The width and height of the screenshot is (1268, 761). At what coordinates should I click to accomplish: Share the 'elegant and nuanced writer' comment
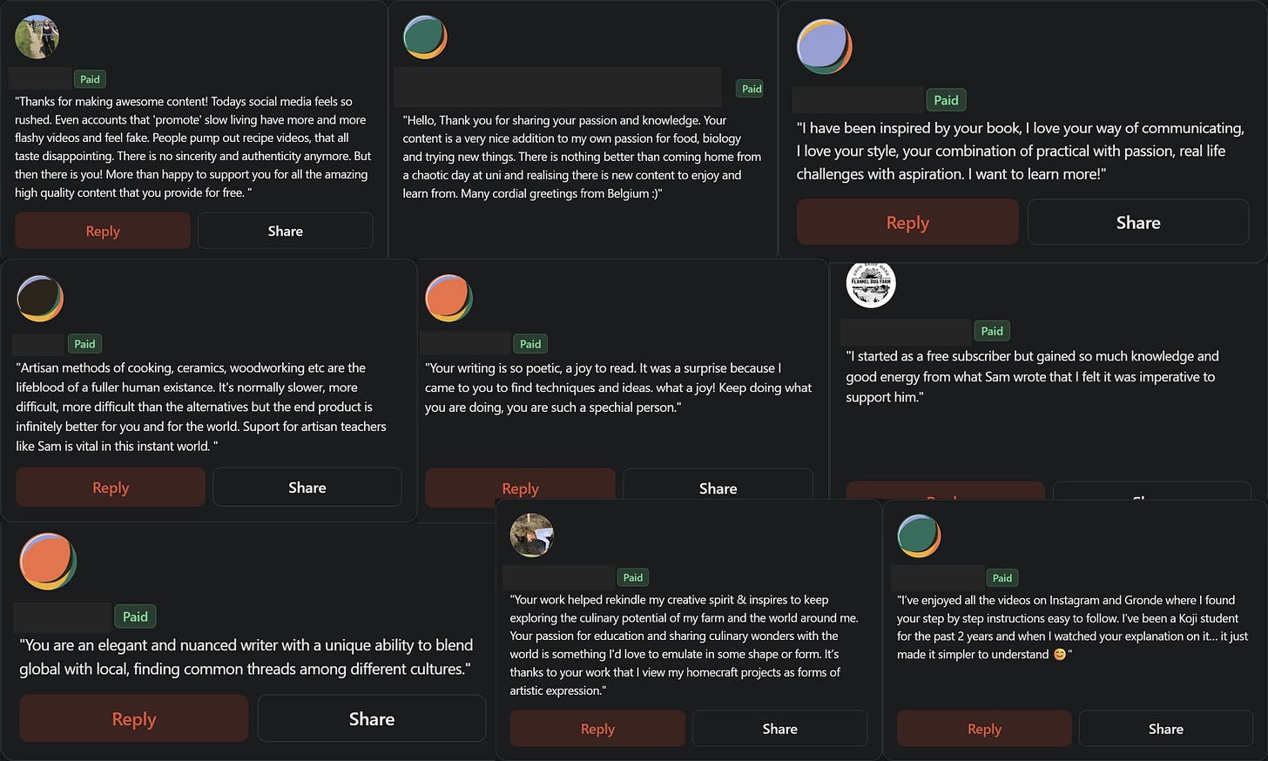click(x=372, y=718)
